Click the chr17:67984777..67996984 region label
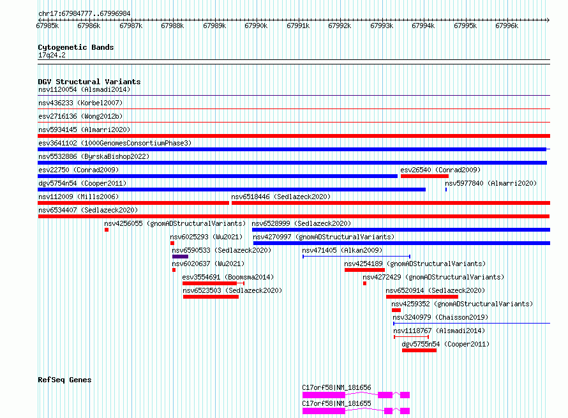The image size is (568, 418). click(x=84, y=13)
